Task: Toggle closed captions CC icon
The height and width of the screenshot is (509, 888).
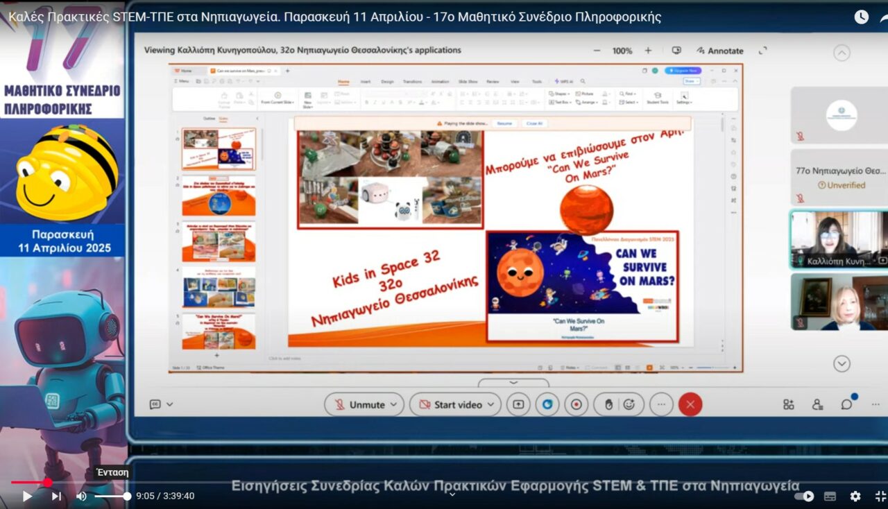Action: point(155,404)
